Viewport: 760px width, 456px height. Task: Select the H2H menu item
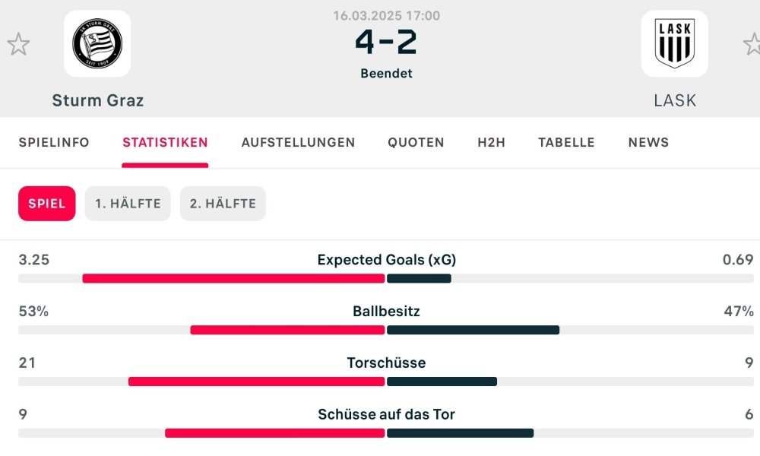[x=490, y=142]
